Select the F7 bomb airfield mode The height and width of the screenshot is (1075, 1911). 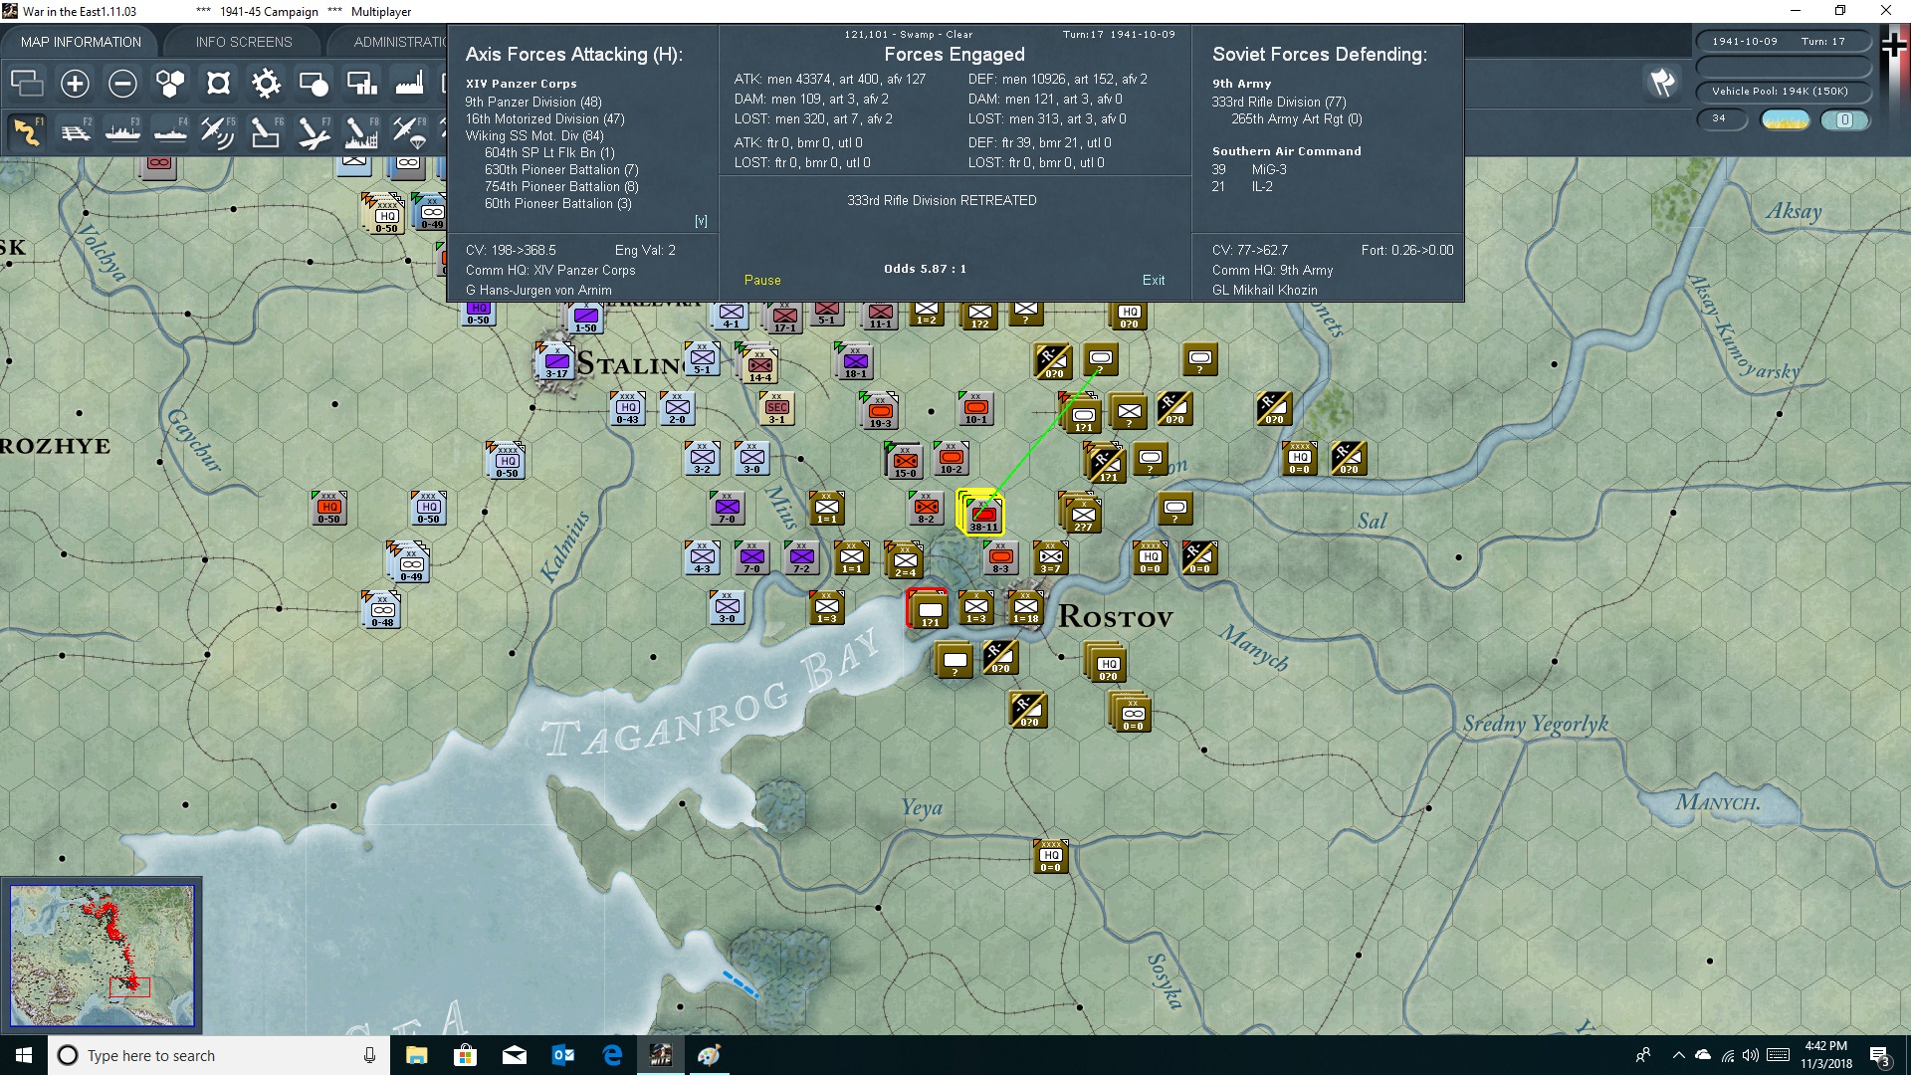pos(314,131)
